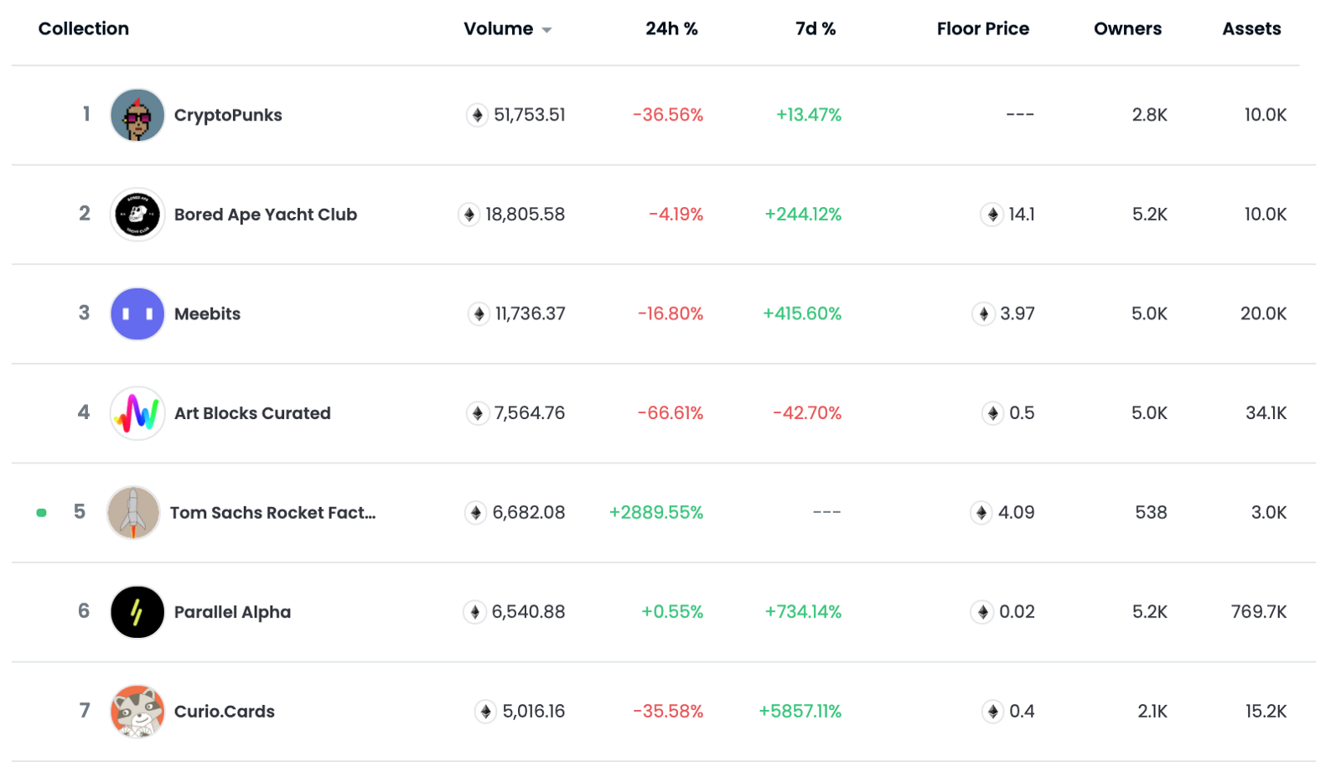
Task: Click the Tom Sachs rocket icon
Action: 132,512
